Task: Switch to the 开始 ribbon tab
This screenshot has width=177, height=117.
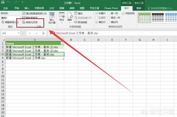Action: click(x=17, y=8)
